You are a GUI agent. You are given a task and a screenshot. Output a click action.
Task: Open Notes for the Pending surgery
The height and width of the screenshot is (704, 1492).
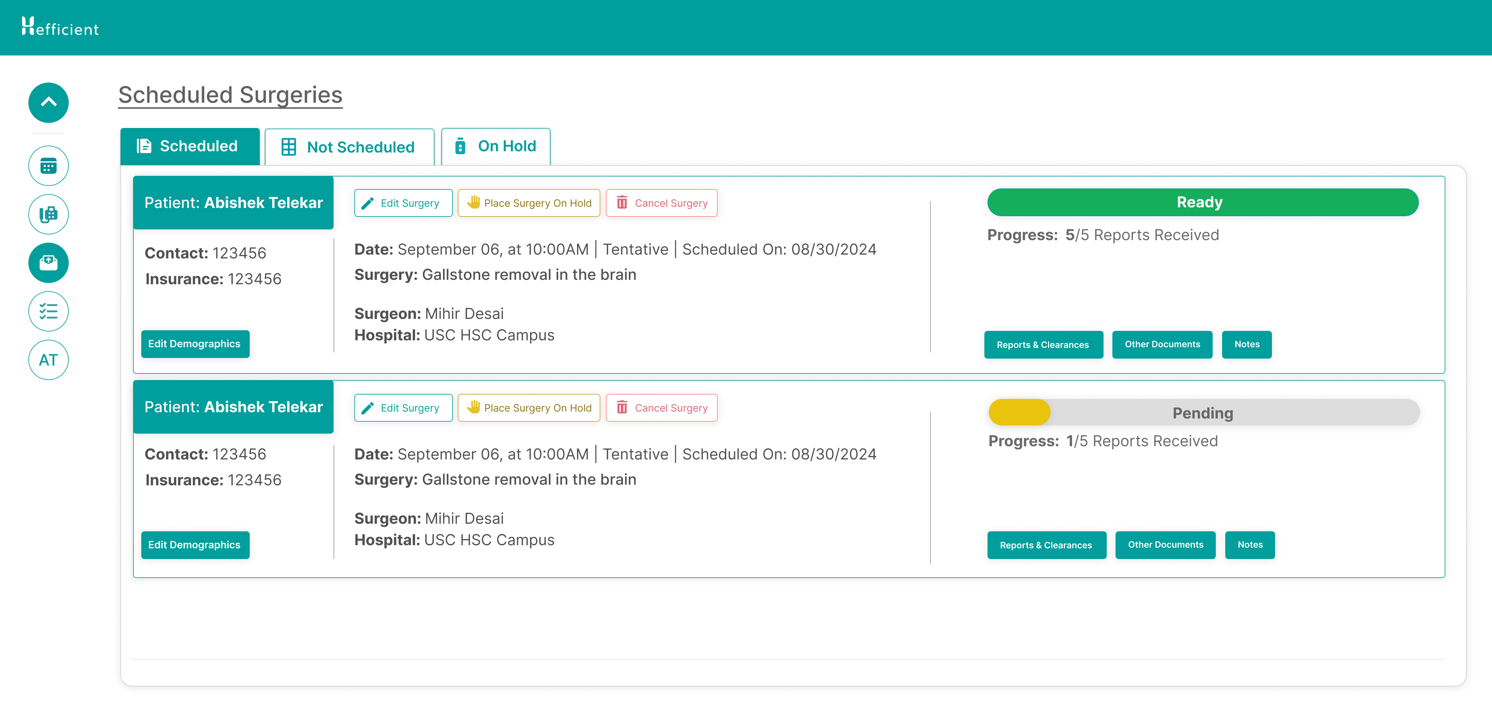coord(1250,545)
